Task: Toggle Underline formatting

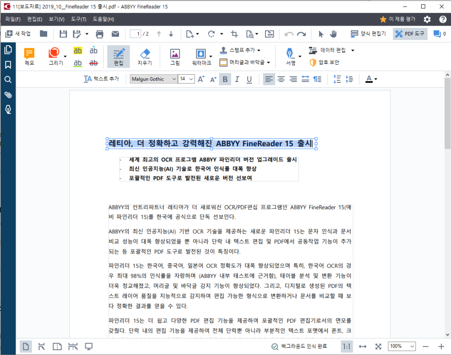Action: click(249, 79)
